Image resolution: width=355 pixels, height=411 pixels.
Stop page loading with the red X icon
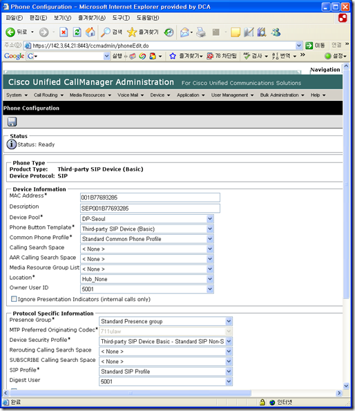tap(64, 32)
